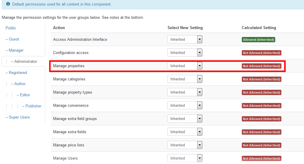This screenshot has width=304, height=164.
Task: Select the Super Users group
Action: pyautogui.click(x=18, y=117)
